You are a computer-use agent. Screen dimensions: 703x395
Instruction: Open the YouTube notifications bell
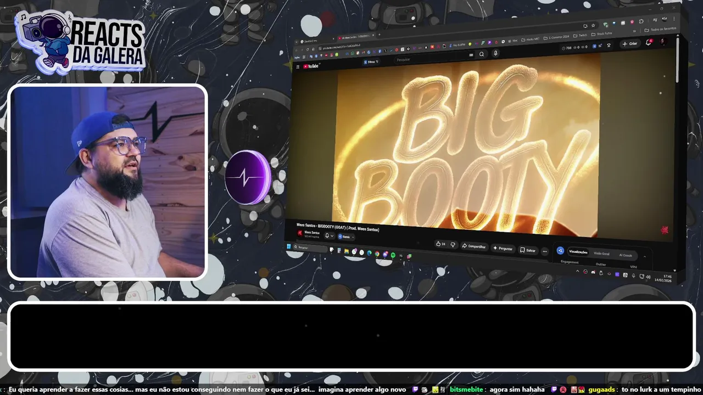(648, 42)
